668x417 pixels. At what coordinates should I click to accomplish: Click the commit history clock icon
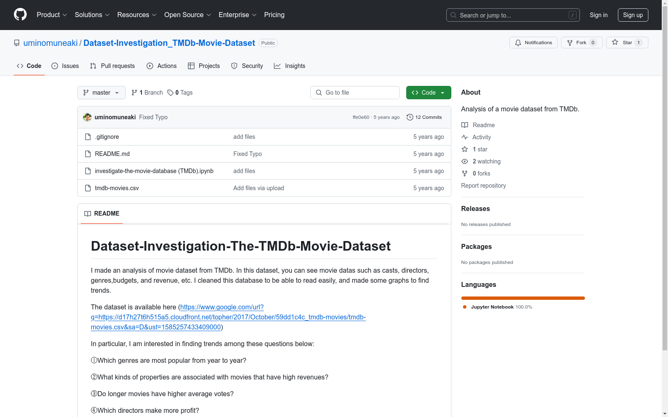[x=410, y=117]
